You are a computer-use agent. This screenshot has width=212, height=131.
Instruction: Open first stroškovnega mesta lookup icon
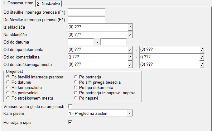pyautogui.click(x=130, y=65)
